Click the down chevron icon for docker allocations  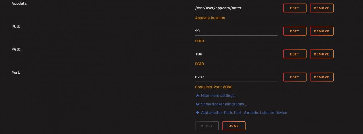197,104
